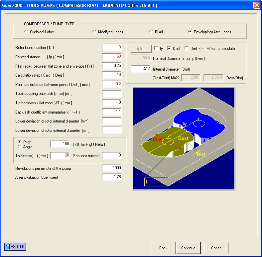Click Dest/Dint MAX value 2.881
This screenshot has width=262, height=257.
tap(191, 78)
